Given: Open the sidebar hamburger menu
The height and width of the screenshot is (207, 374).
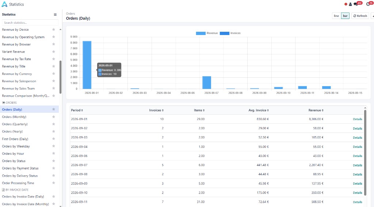Looking at the screenshot, I should coord(55,15).
